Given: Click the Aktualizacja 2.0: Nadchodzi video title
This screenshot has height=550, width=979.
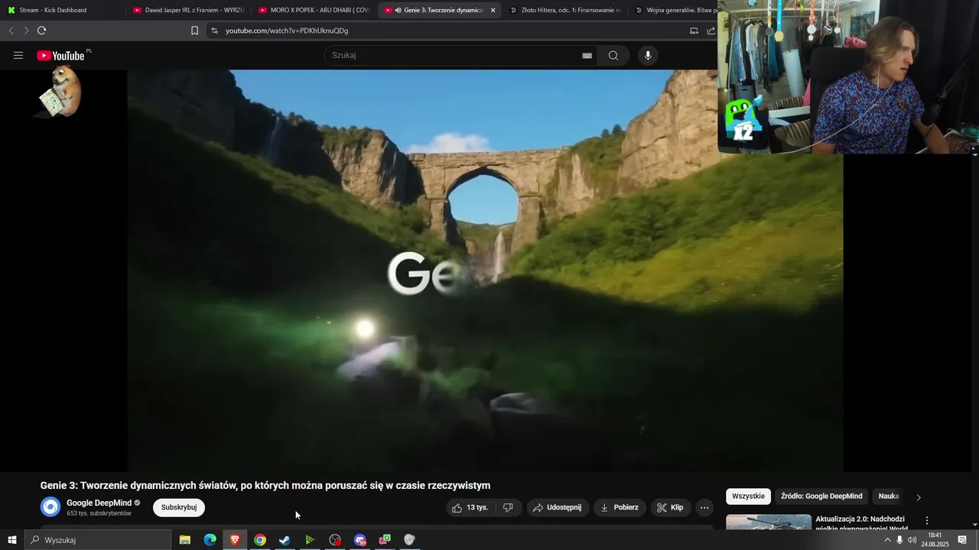Looking at the screenshot, I should [861, 523].
